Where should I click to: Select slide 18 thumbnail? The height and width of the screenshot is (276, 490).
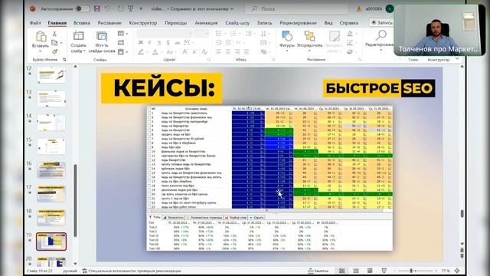pyautogui.click(x=51, y=218)
